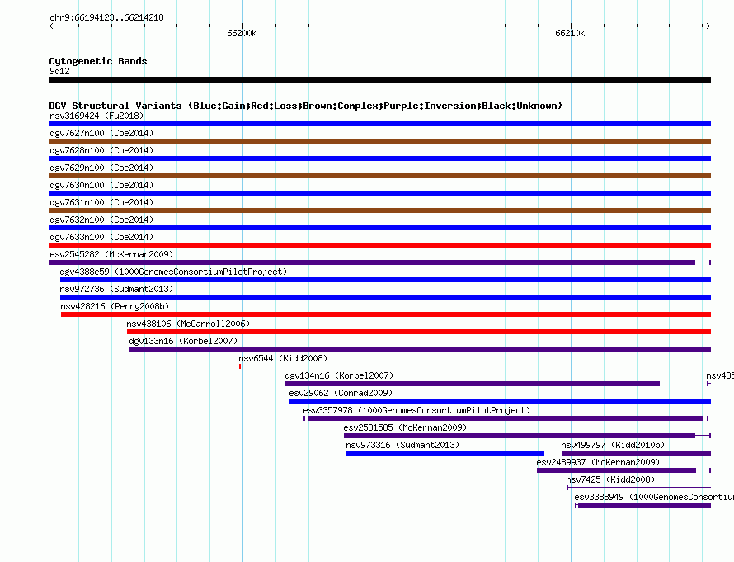
Task: Select the dgv7630n100 (Coe2014) blue bar
Action: coord(379,193)
